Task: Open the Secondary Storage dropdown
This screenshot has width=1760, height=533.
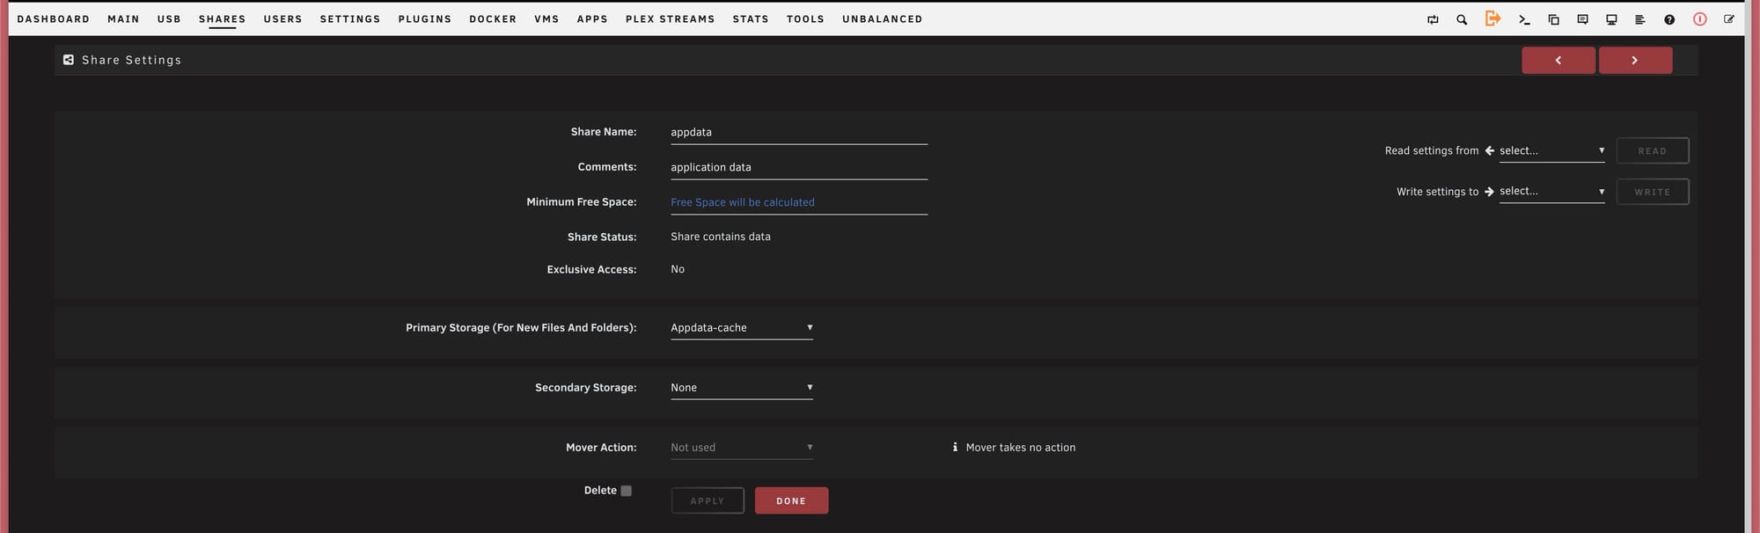Action: (741, 387)
